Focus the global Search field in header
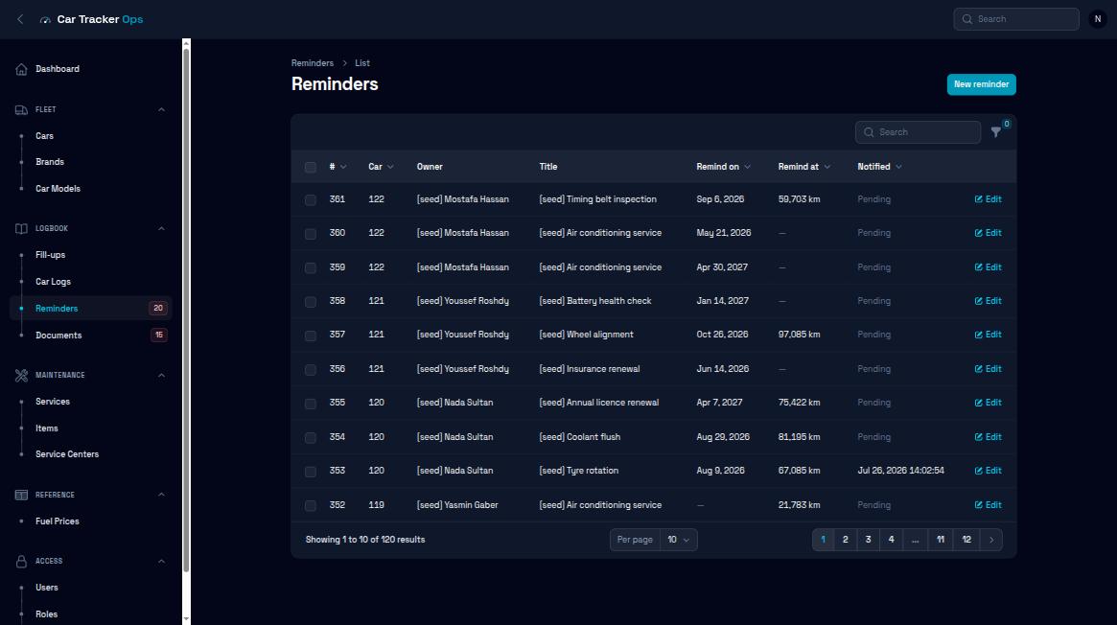Image resolution: width=1117 pixels, height=625 pixels. point(1015,19)
